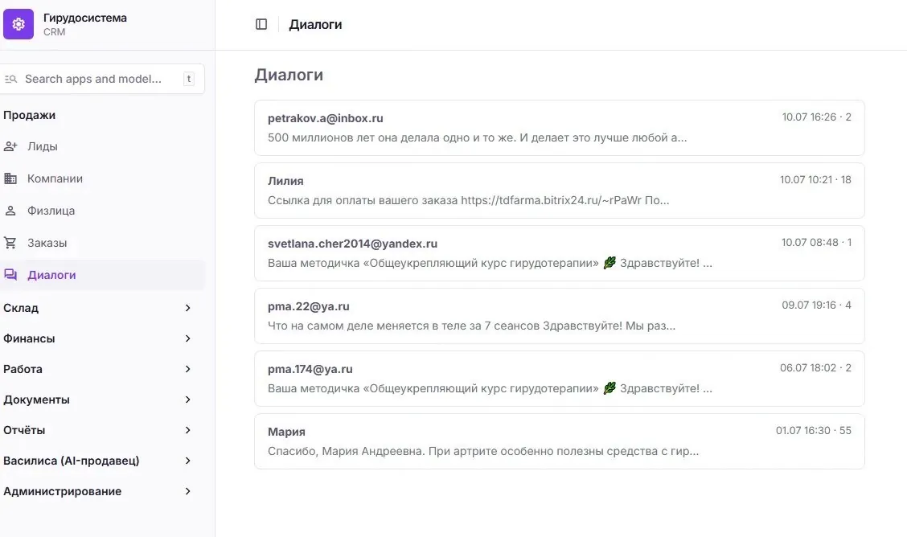Click the Диалоги breadcrumb in top bar
The image size is (907, 537).
[x=315, y=25]
